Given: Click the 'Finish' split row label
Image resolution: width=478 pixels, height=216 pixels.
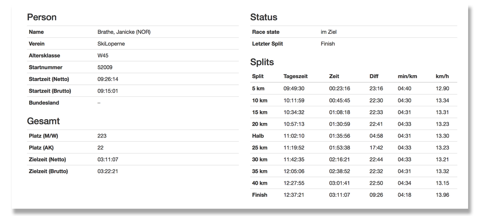Looking at the screenshot, I should point(260,195).
